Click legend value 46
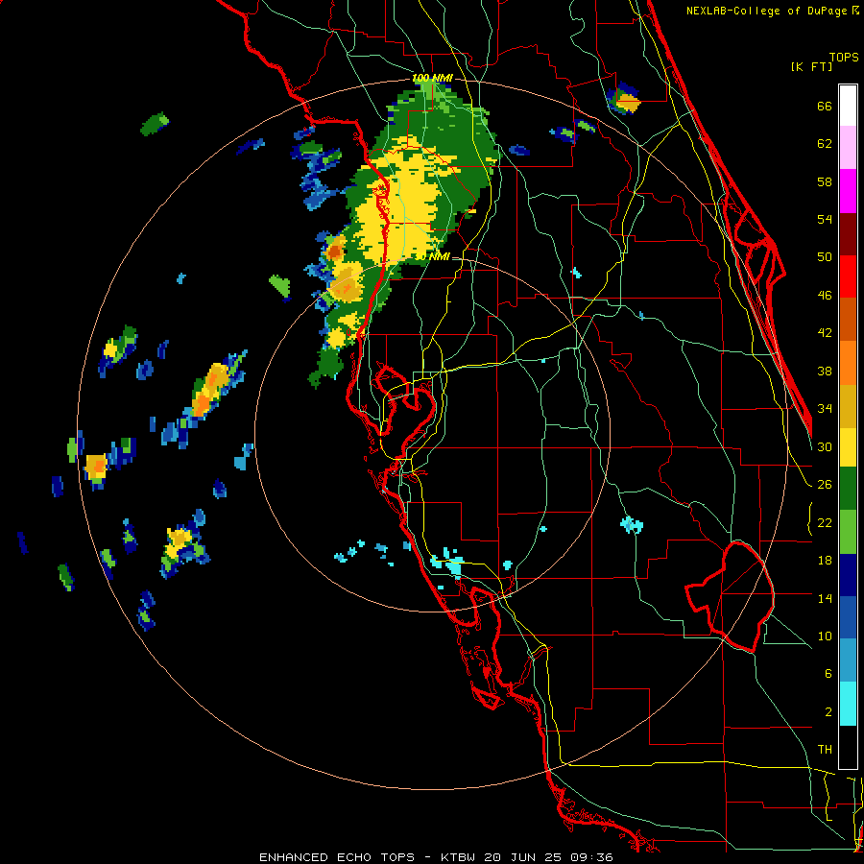The height and width of the screenshot is (864, 864). (825, 296)
